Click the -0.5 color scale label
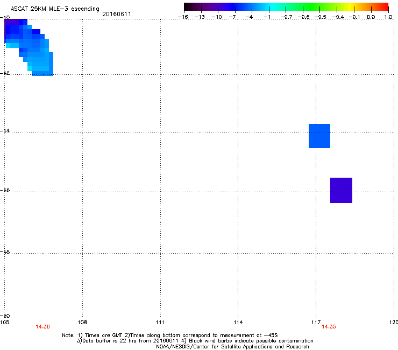The height and width of the screenshot is (350, 398). coord(321,17)
